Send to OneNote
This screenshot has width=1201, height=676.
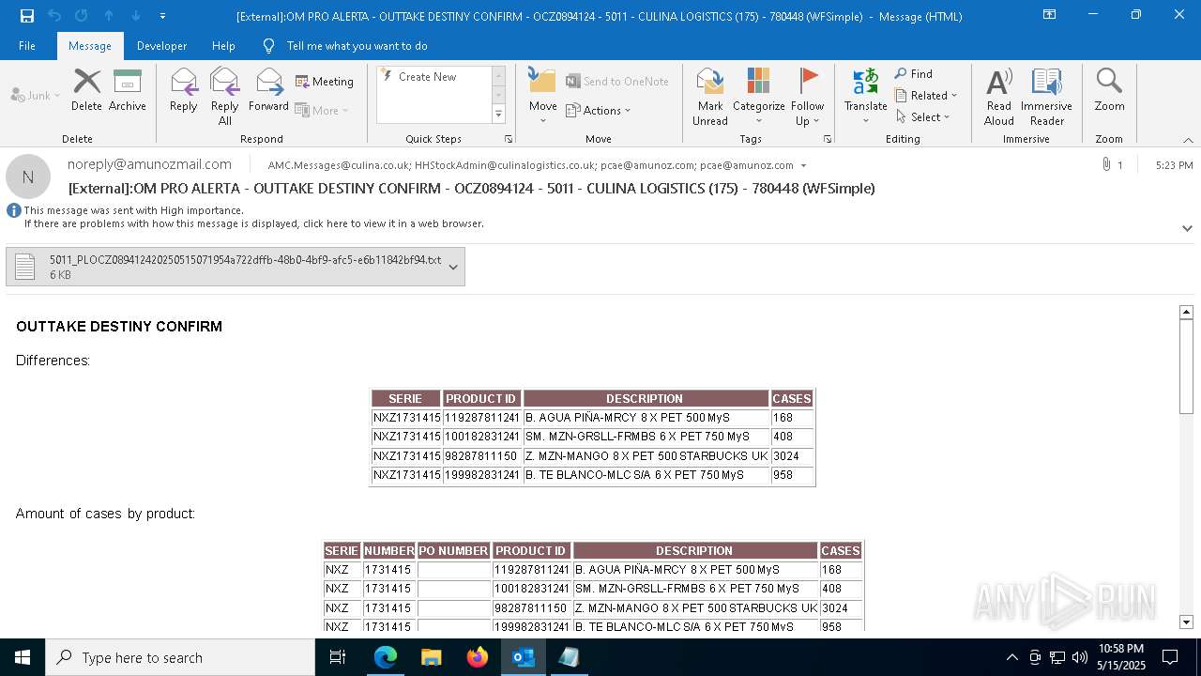[x=617, y=82]
